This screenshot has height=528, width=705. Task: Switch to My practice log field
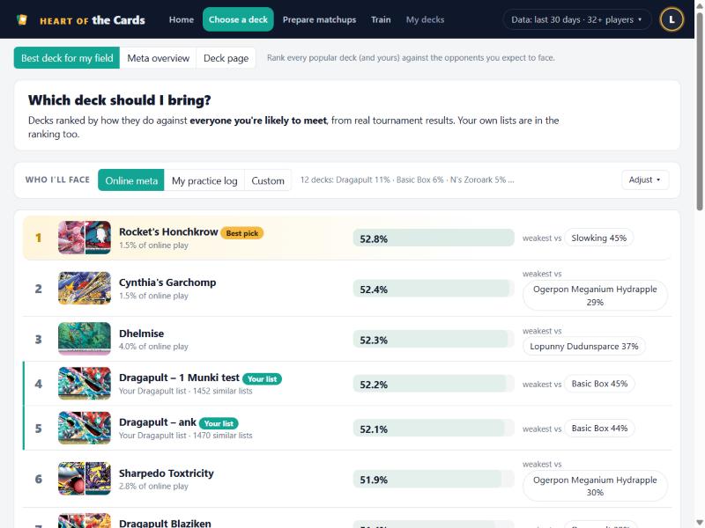[204, 180]
